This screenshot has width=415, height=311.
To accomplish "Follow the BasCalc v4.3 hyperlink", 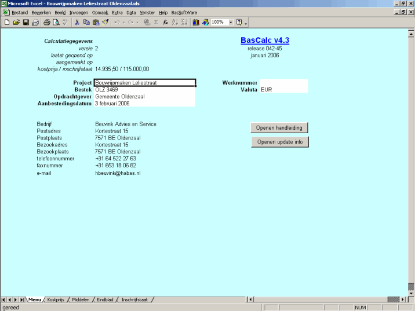I will 264,40.
